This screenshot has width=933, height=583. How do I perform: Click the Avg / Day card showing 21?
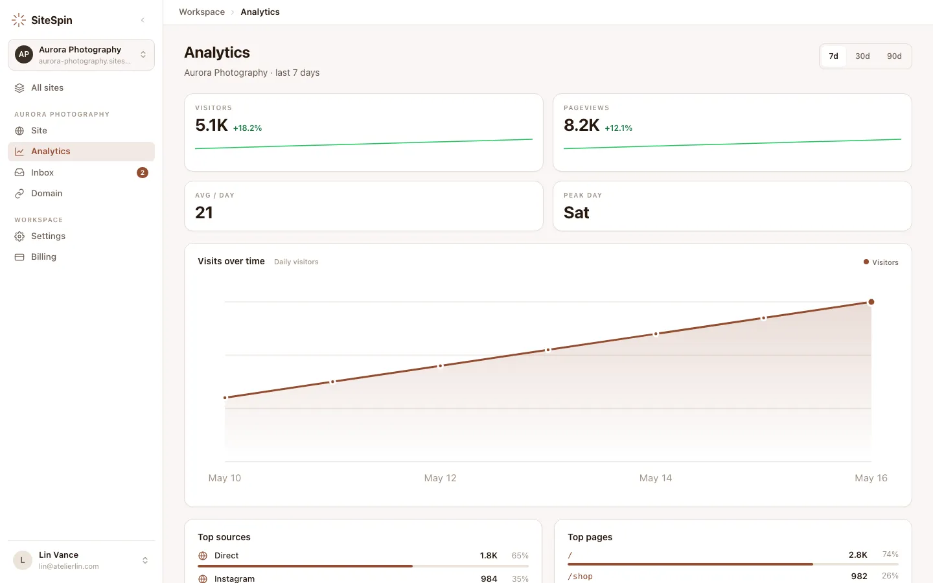coord(363,206)
